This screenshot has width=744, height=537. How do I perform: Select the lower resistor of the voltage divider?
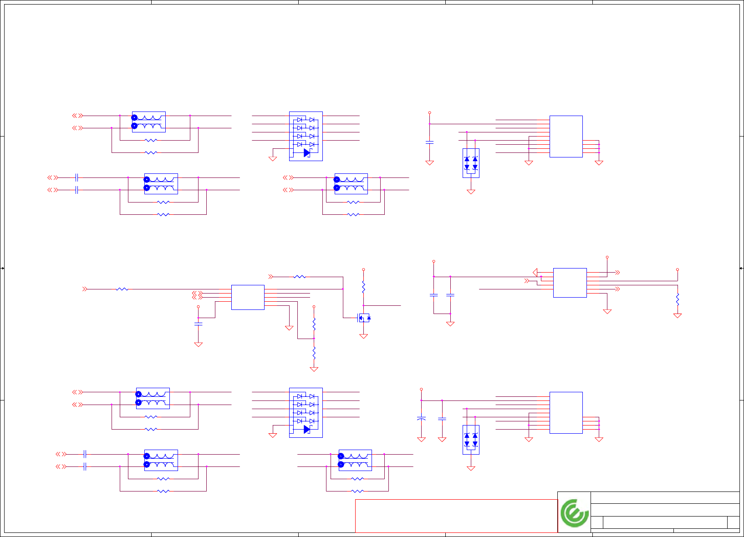click(x=314, y=353)
